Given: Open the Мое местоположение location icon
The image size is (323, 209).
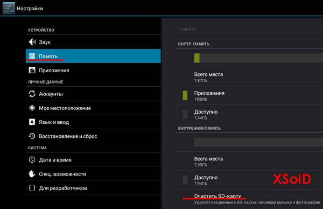Looking at the screenshot, I should click(x=32, y=108).
